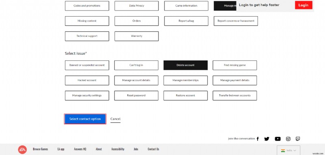This screenshot has width=325, height=155.
Task: Click the red Login button
Action: tap(303, 5)
